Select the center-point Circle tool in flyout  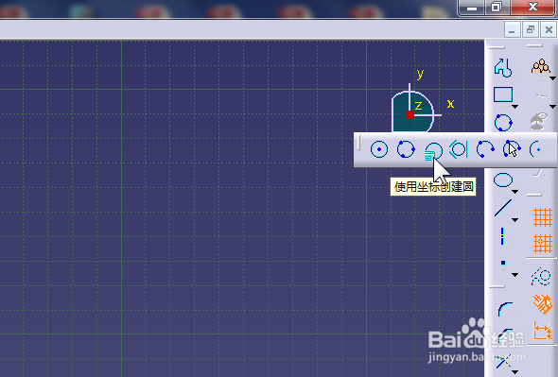[x=379, y=149]
